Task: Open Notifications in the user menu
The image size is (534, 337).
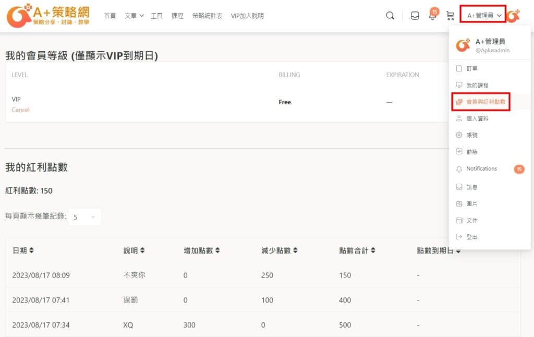Action: pyautogui.click(x=481, y=168)
